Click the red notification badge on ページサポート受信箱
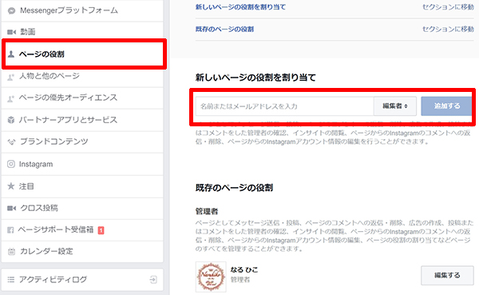 coord(101,230)
